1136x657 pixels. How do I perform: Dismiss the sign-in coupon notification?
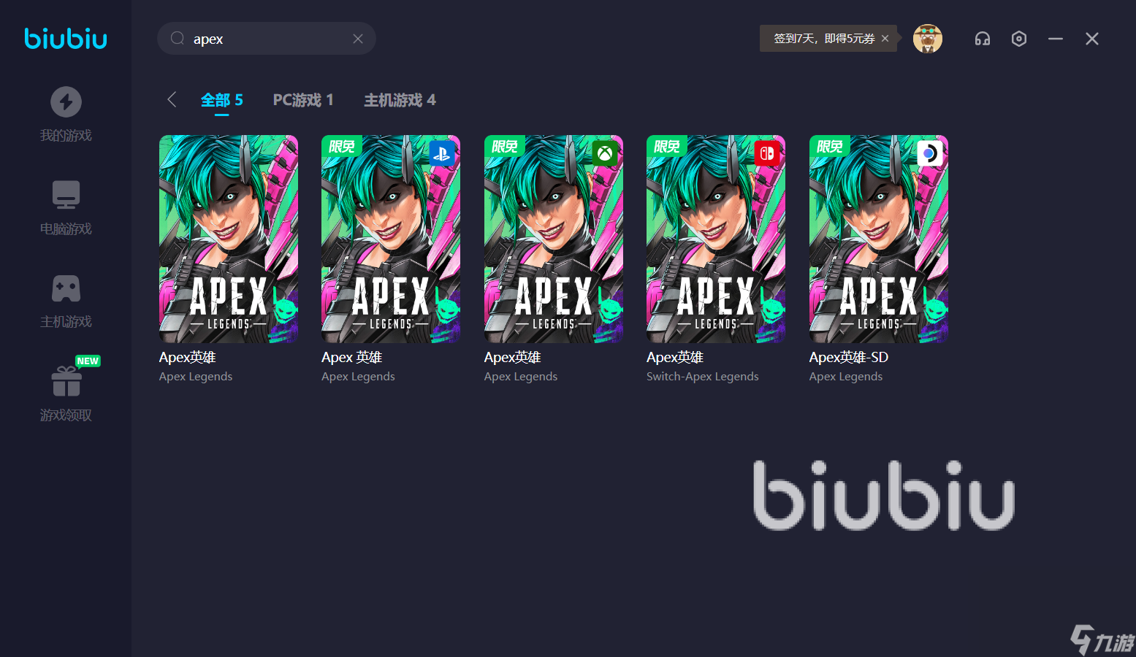[x=885, y=39]
